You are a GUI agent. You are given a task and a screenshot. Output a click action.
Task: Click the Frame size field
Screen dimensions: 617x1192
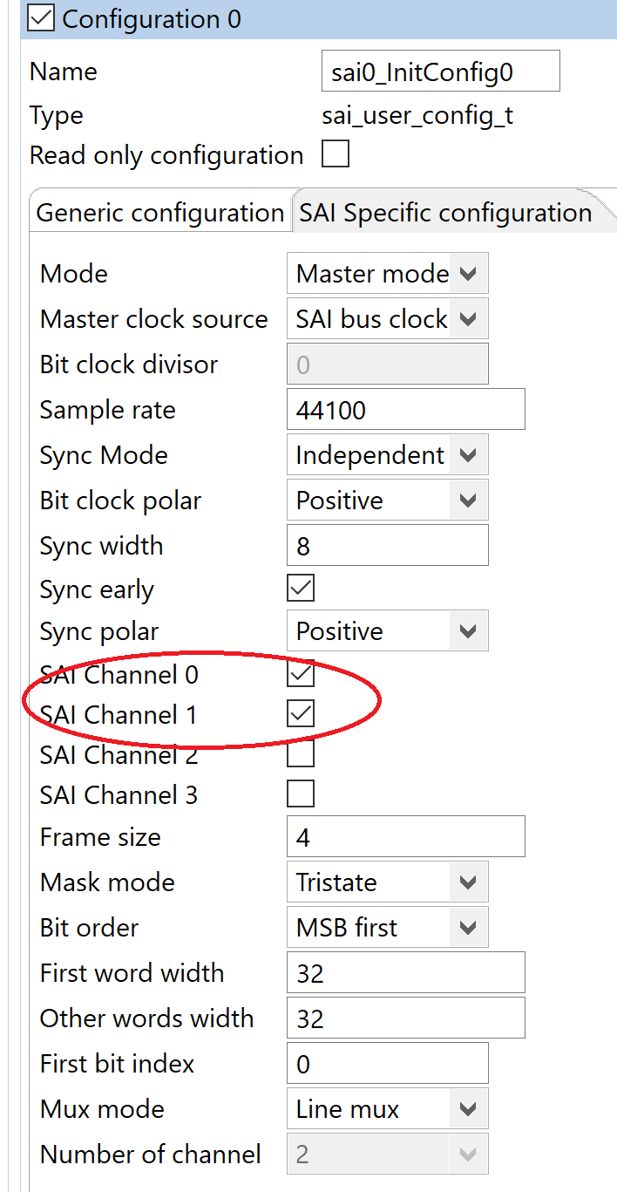click(405, 837)
